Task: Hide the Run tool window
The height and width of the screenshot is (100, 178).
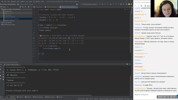Action: pos(130,64)
